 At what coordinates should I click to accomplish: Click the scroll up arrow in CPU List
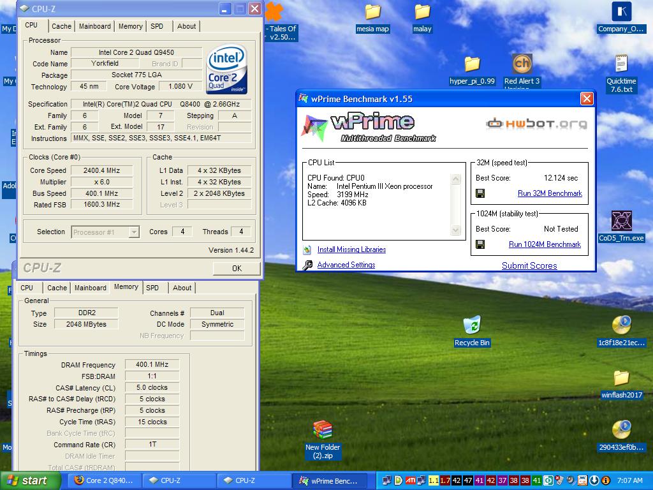pos(456,179)
